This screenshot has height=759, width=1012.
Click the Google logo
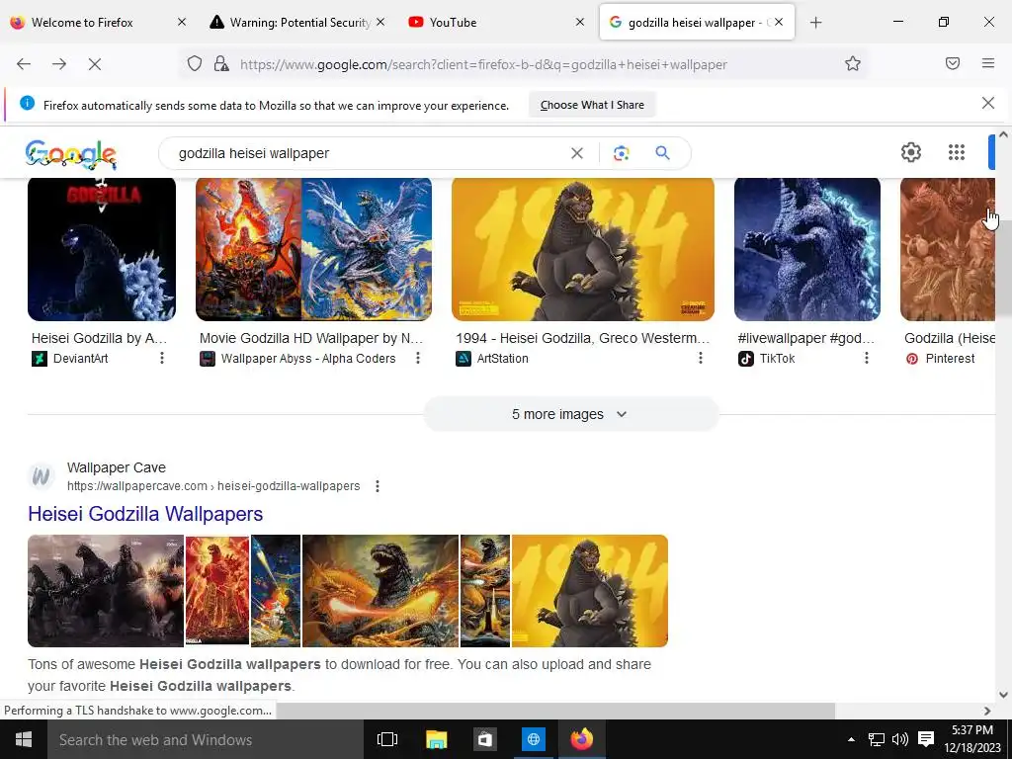click(x=71, y=154)
